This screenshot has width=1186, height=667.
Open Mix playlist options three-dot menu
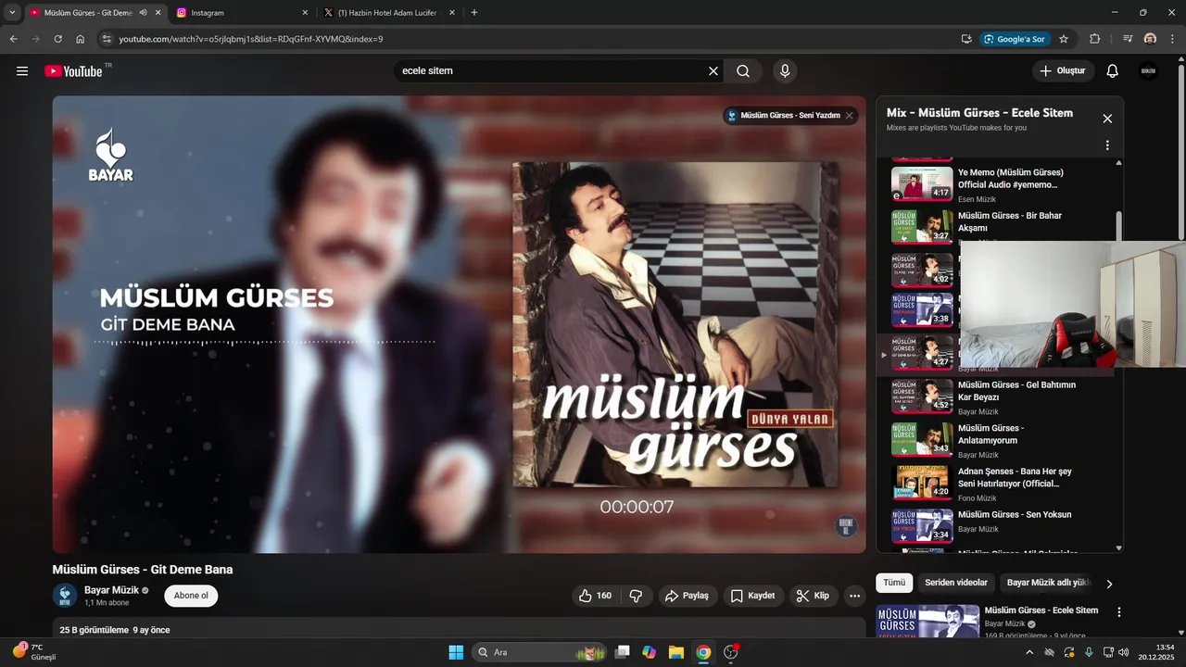1106,145
